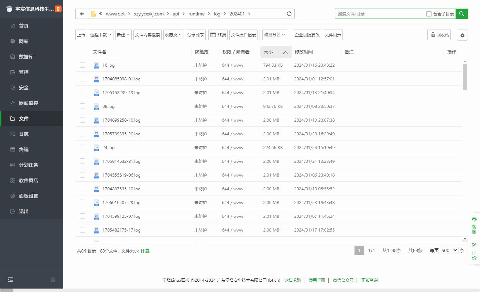Open the per-page 500 dropdown

pyautogui.click(x=449, y=250)
